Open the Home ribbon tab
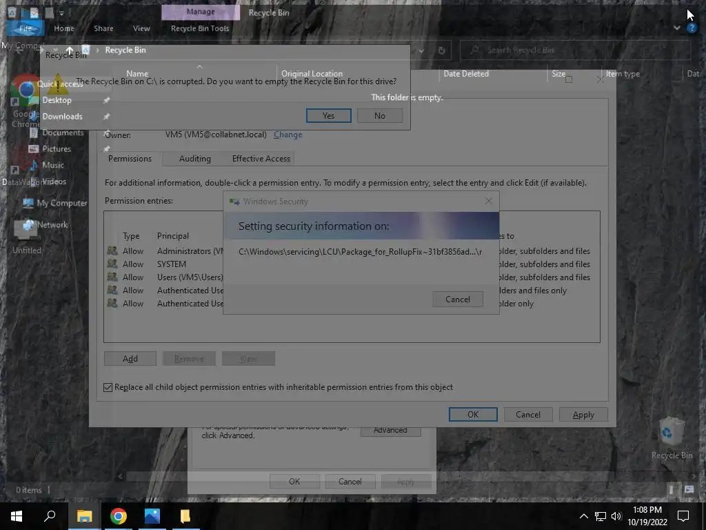 click(64, 28)
